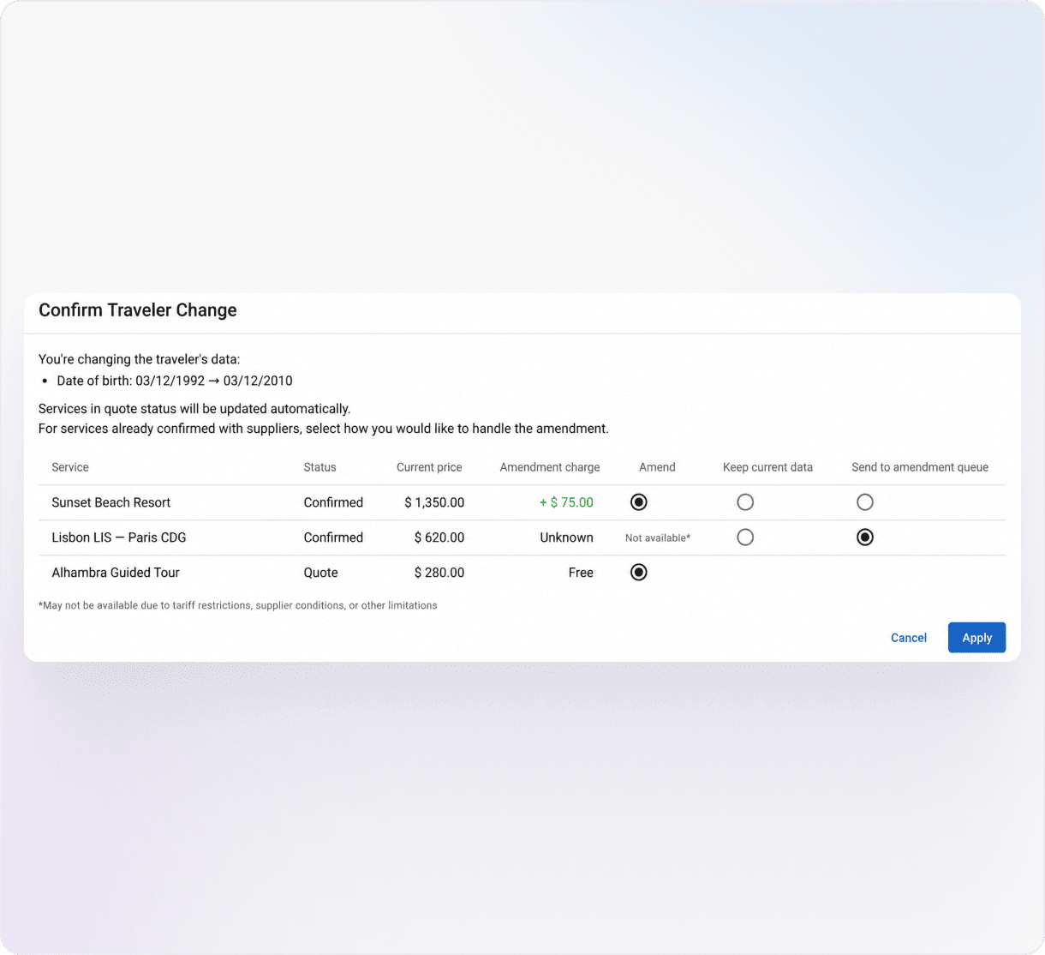The image size is (1045, 955).
Task: Click the Service column header
Action: pyautogui.click(x=70, y=467)
